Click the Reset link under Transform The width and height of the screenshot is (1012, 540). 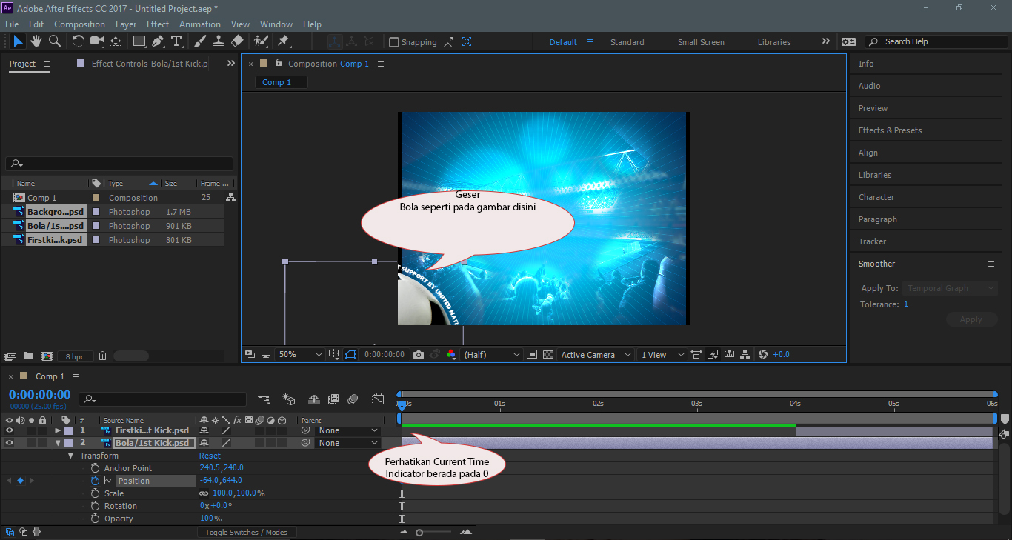tap(210, 455)
